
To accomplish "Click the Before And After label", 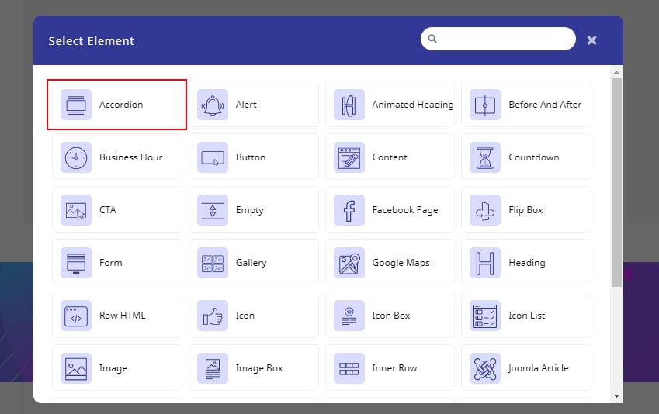I will (x=545, y=105).
